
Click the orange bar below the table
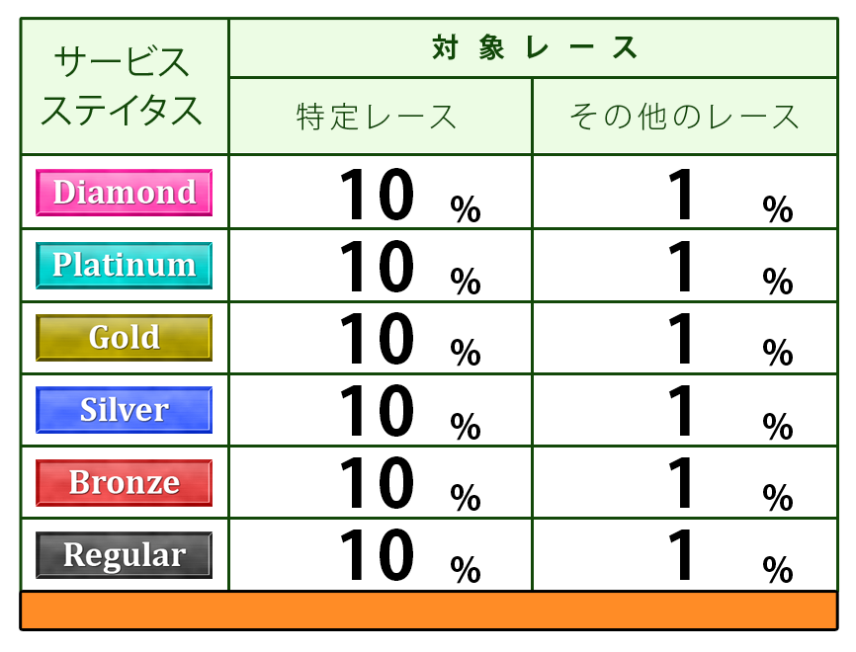click(x=428, y=611)
